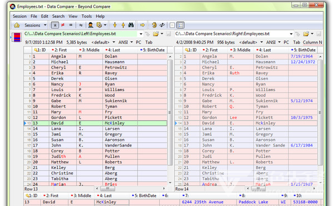334x206 pixels.
Task: Go to the Home view icon
Action: [x=17, y=25]
